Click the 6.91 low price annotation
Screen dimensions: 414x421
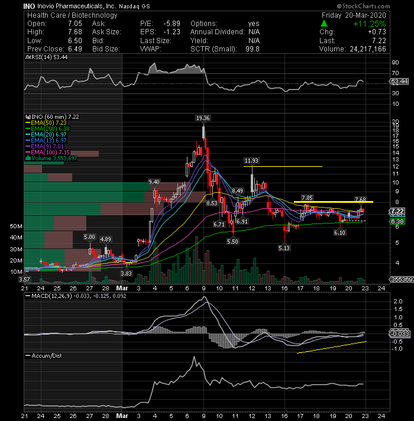pyautogui.click(x=242, y=222)
